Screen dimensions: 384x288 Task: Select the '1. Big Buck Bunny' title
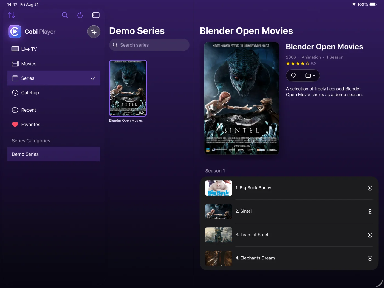click(253, 188)
